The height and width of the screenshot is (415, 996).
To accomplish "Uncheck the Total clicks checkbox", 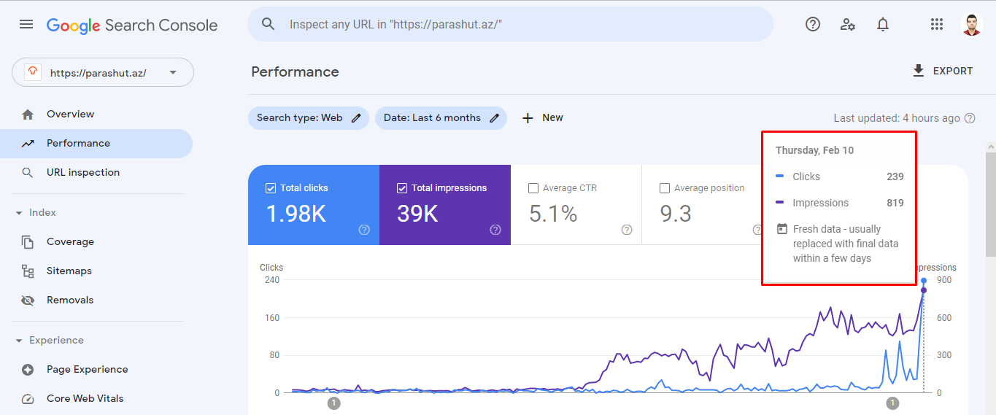I will [271, 188].
